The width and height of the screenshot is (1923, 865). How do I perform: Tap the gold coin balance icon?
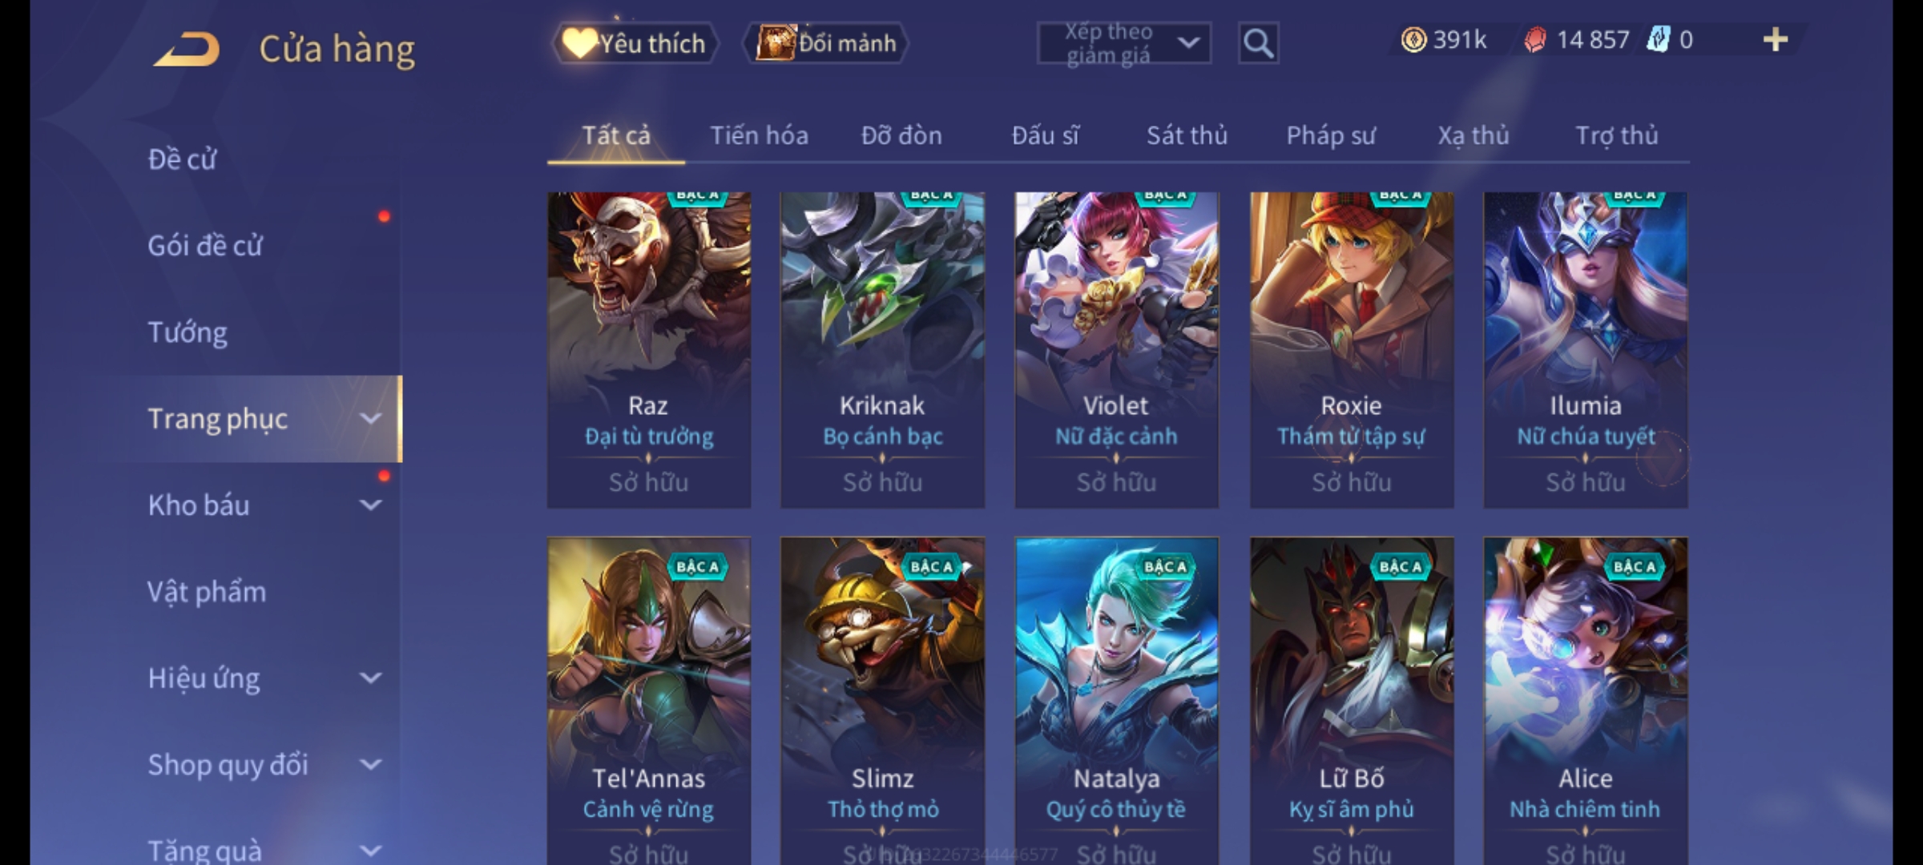coord(1413,40)
